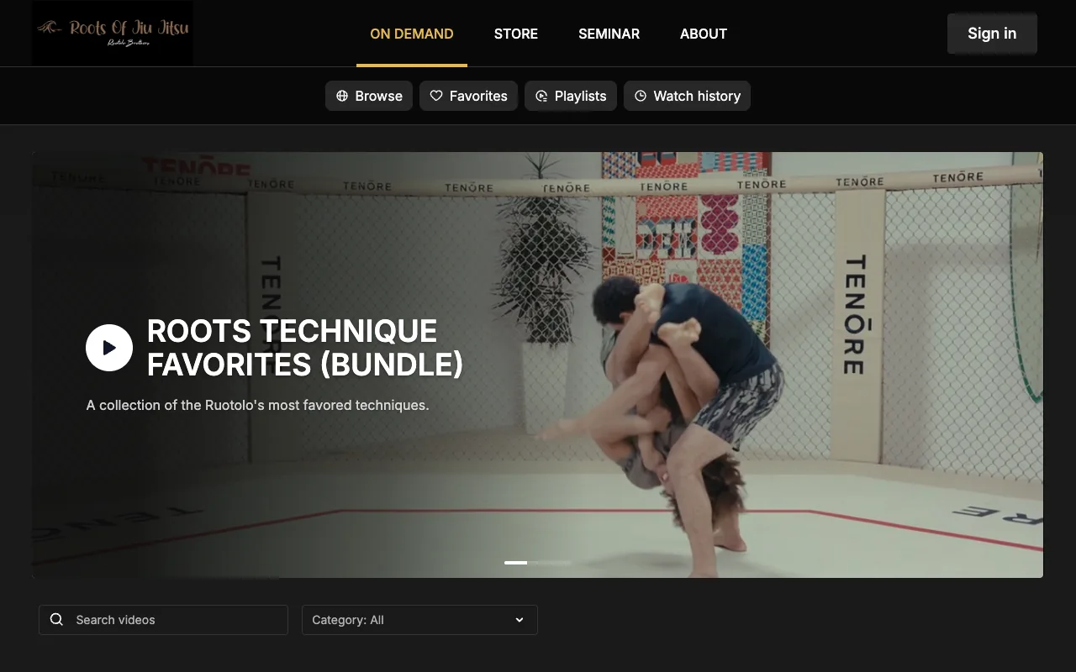Click the Sign in button

pyautogui.click(x=992, y=34)
